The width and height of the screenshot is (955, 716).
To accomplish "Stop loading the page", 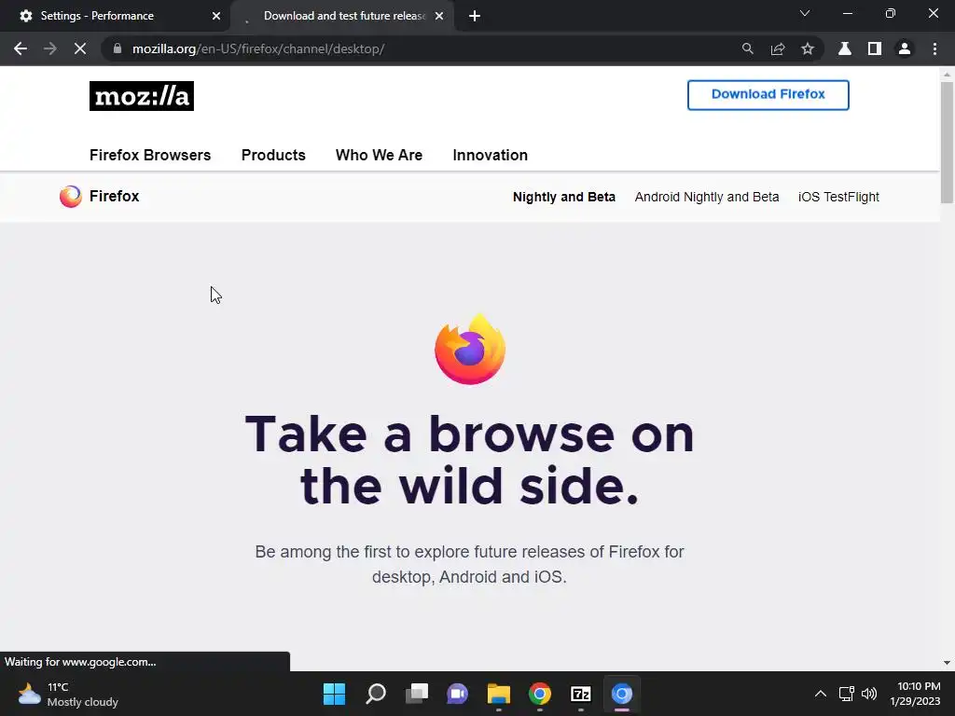I will (x=80, y=48).
